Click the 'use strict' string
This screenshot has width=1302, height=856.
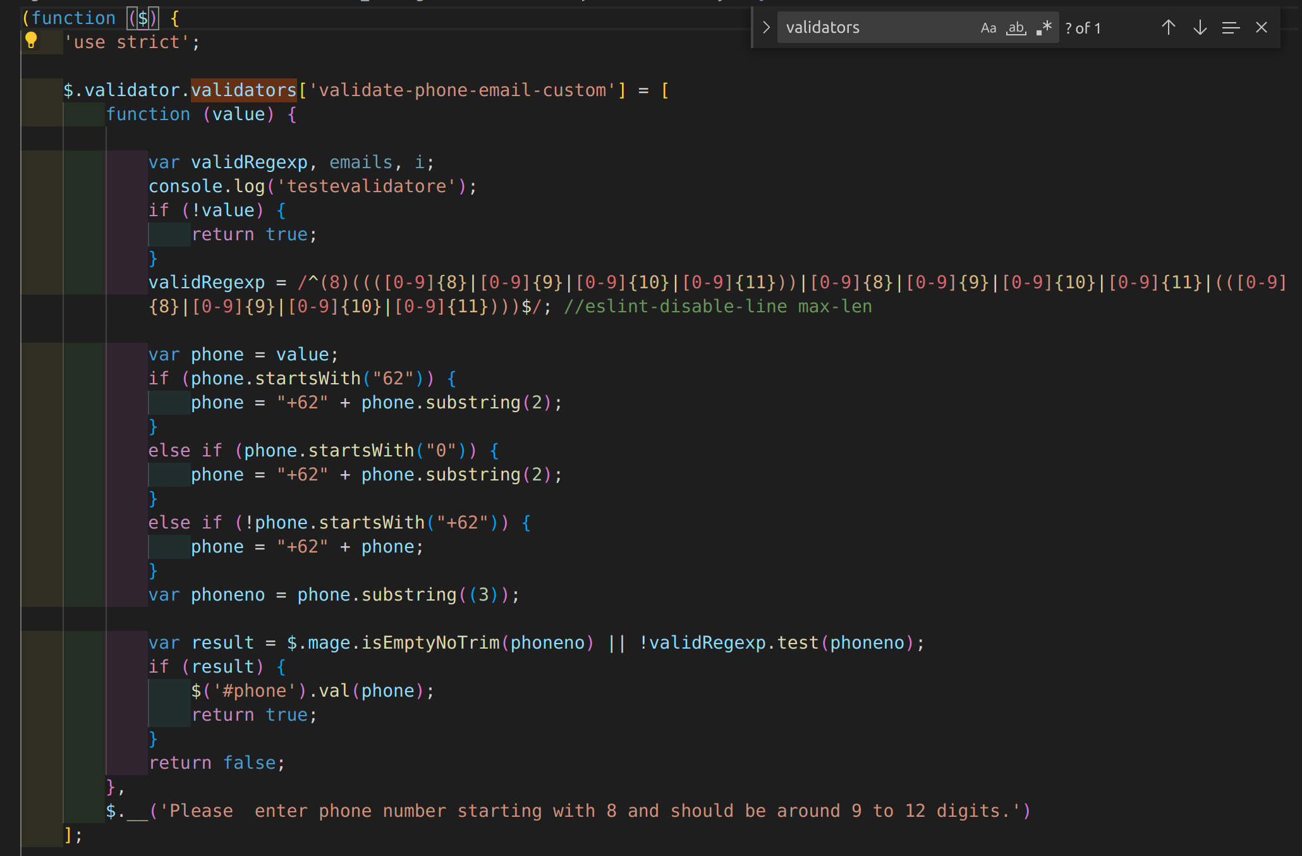pyautogui.click(x=127, y=42)
